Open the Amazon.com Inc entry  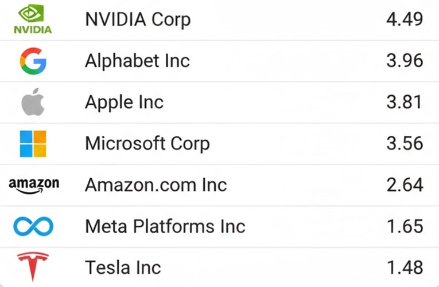point(156,185)
